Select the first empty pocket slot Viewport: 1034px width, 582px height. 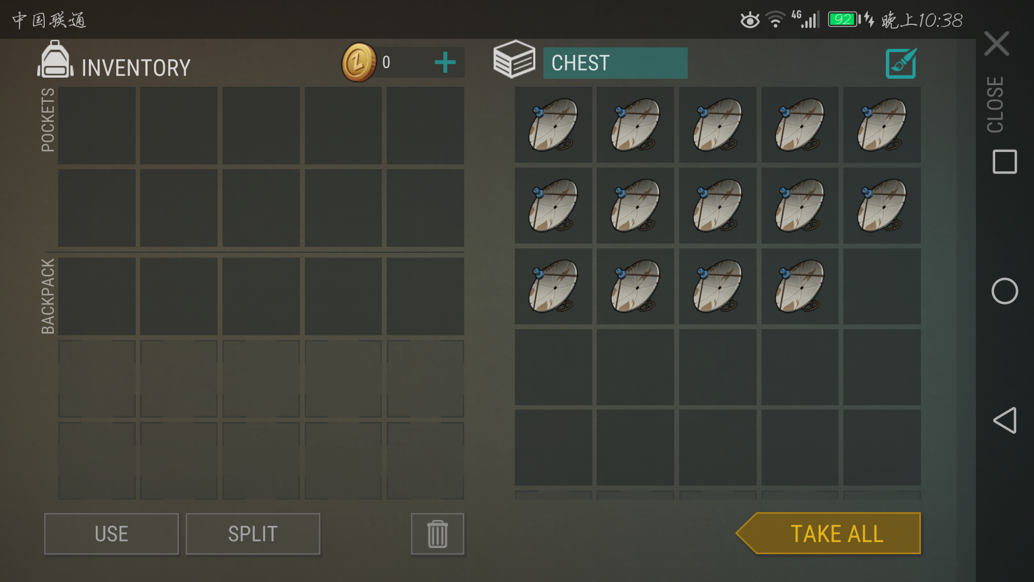point(97,126)
